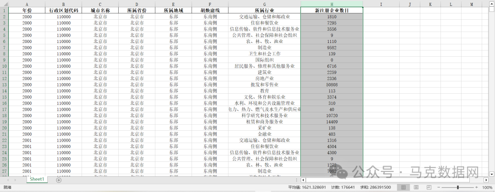Select the 国际组织 cell

coord(264,60)
